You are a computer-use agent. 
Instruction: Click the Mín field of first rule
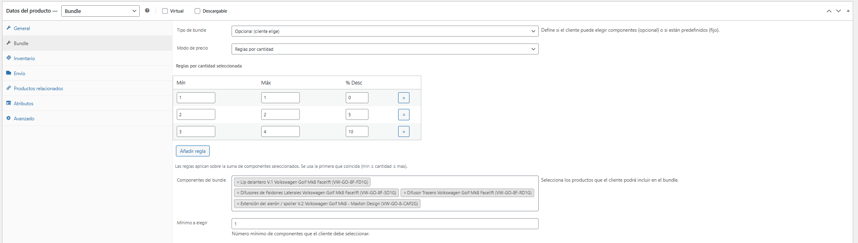[x=196, y=98]
